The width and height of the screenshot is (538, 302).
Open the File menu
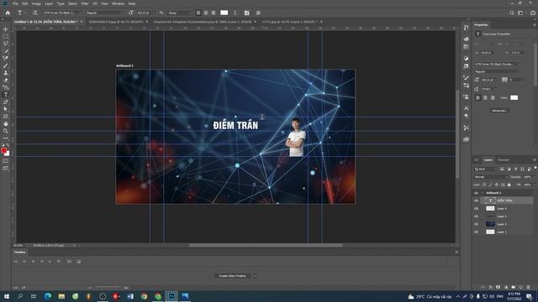[15, 3]
